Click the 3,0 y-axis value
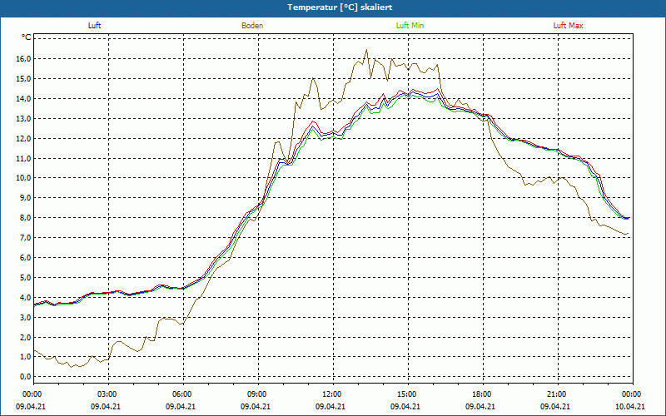This screenshot has width=666, height=416. click(x=26, y=318)
